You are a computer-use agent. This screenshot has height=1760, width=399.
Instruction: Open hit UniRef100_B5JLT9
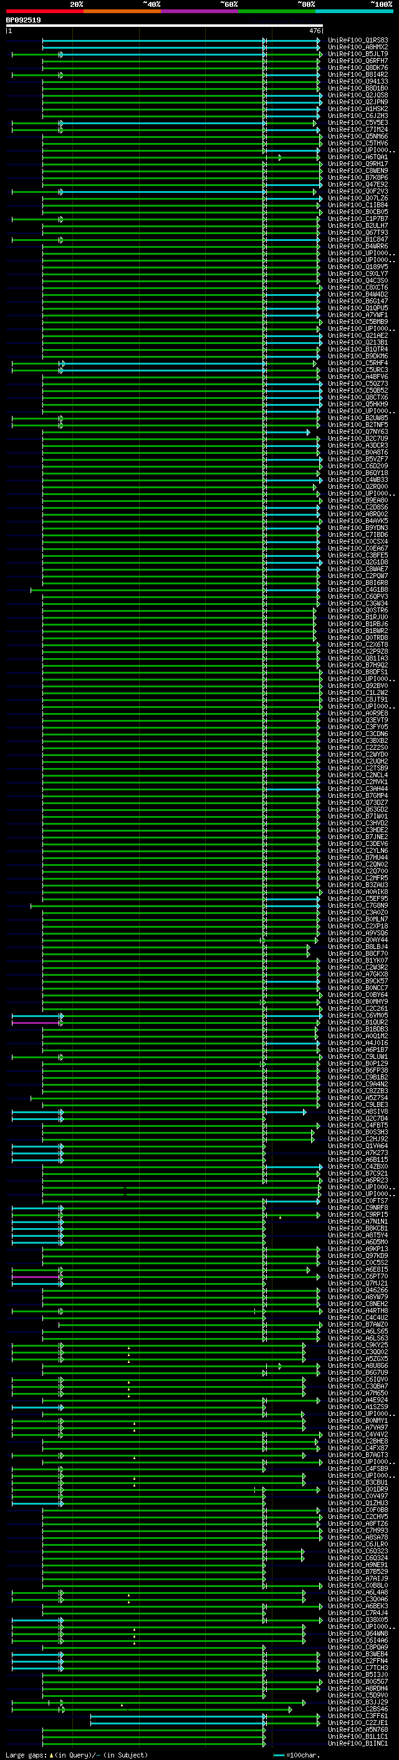coord(358,54)
